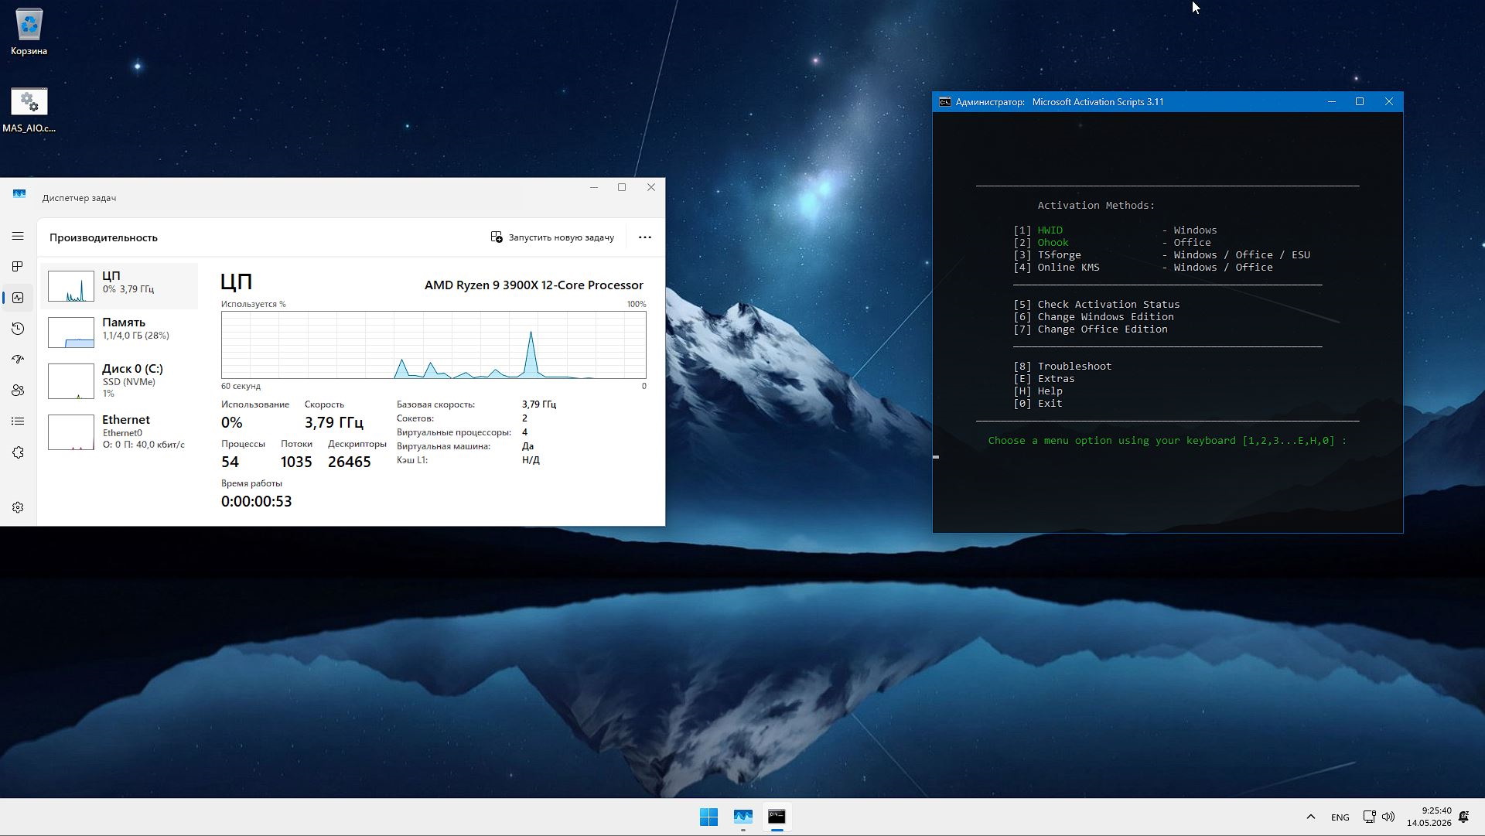1485x836 pixels.
Task: Click Task Manager icon on taskbar
Action: pos(743,817)
